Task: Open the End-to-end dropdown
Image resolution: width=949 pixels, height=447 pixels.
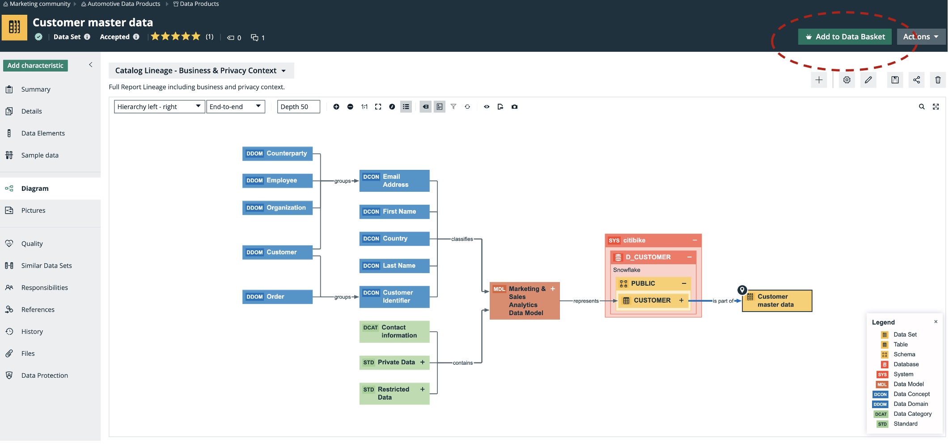Action: click(x=235, y=107)
